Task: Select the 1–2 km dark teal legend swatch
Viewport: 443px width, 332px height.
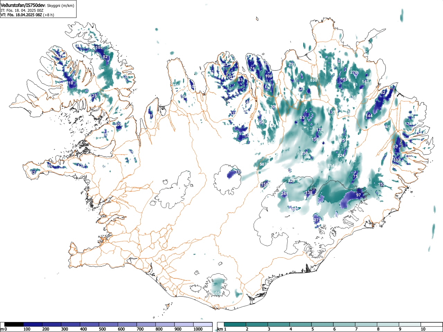Action: click(235, 324)
